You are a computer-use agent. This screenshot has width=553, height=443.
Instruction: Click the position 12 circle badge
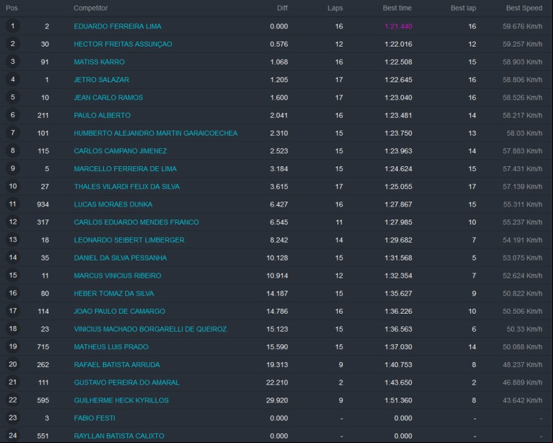pyautogui.click(x=13, y=221)
